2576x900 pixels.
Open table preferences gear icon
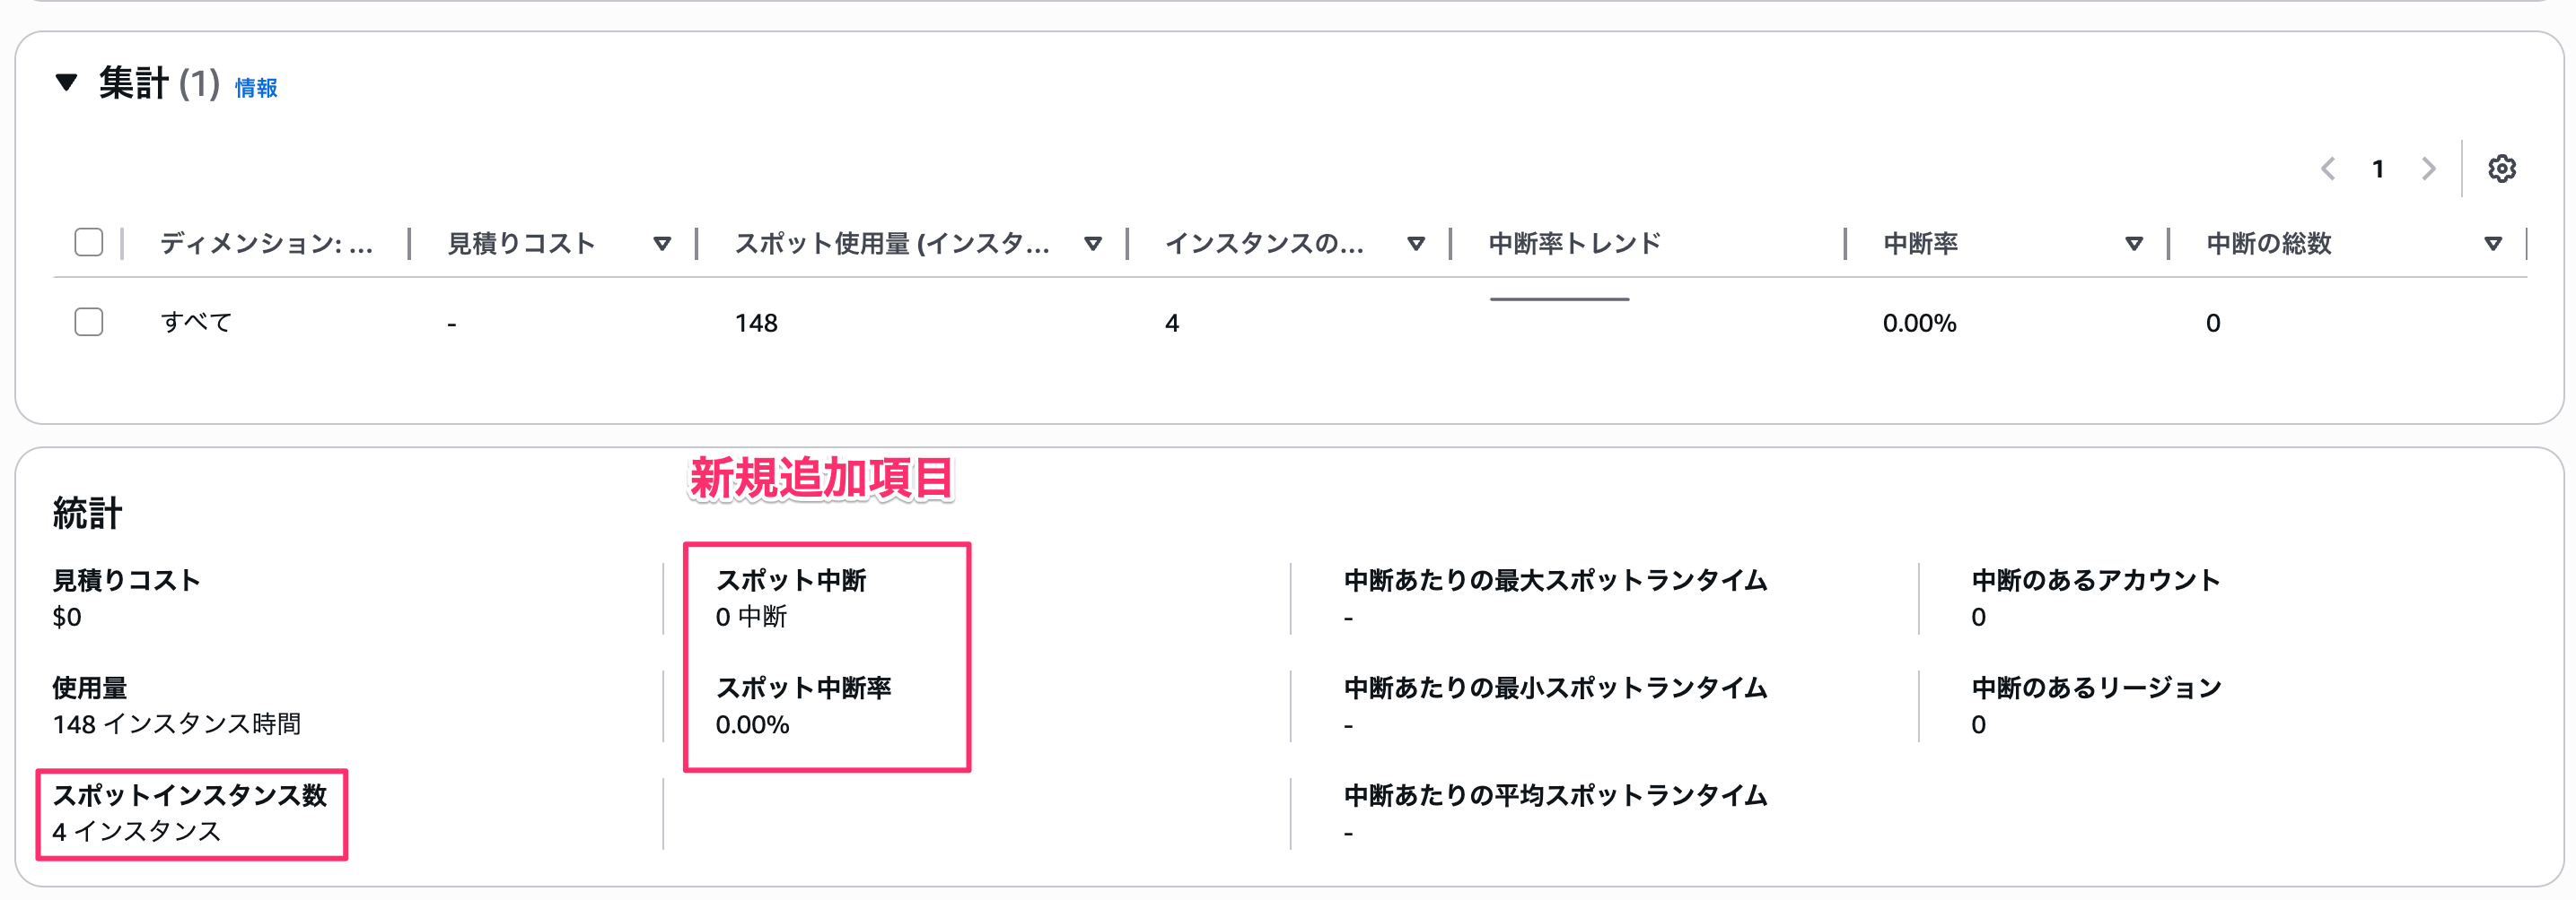[x=2501, y=169]
